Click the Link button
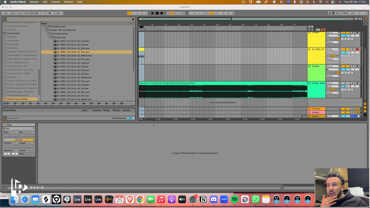370x208 pixels. tap(6, 13)
